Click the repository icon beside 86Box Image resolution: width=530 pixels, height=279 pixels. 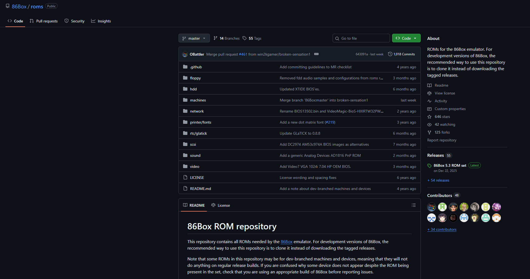click(8, 6)
